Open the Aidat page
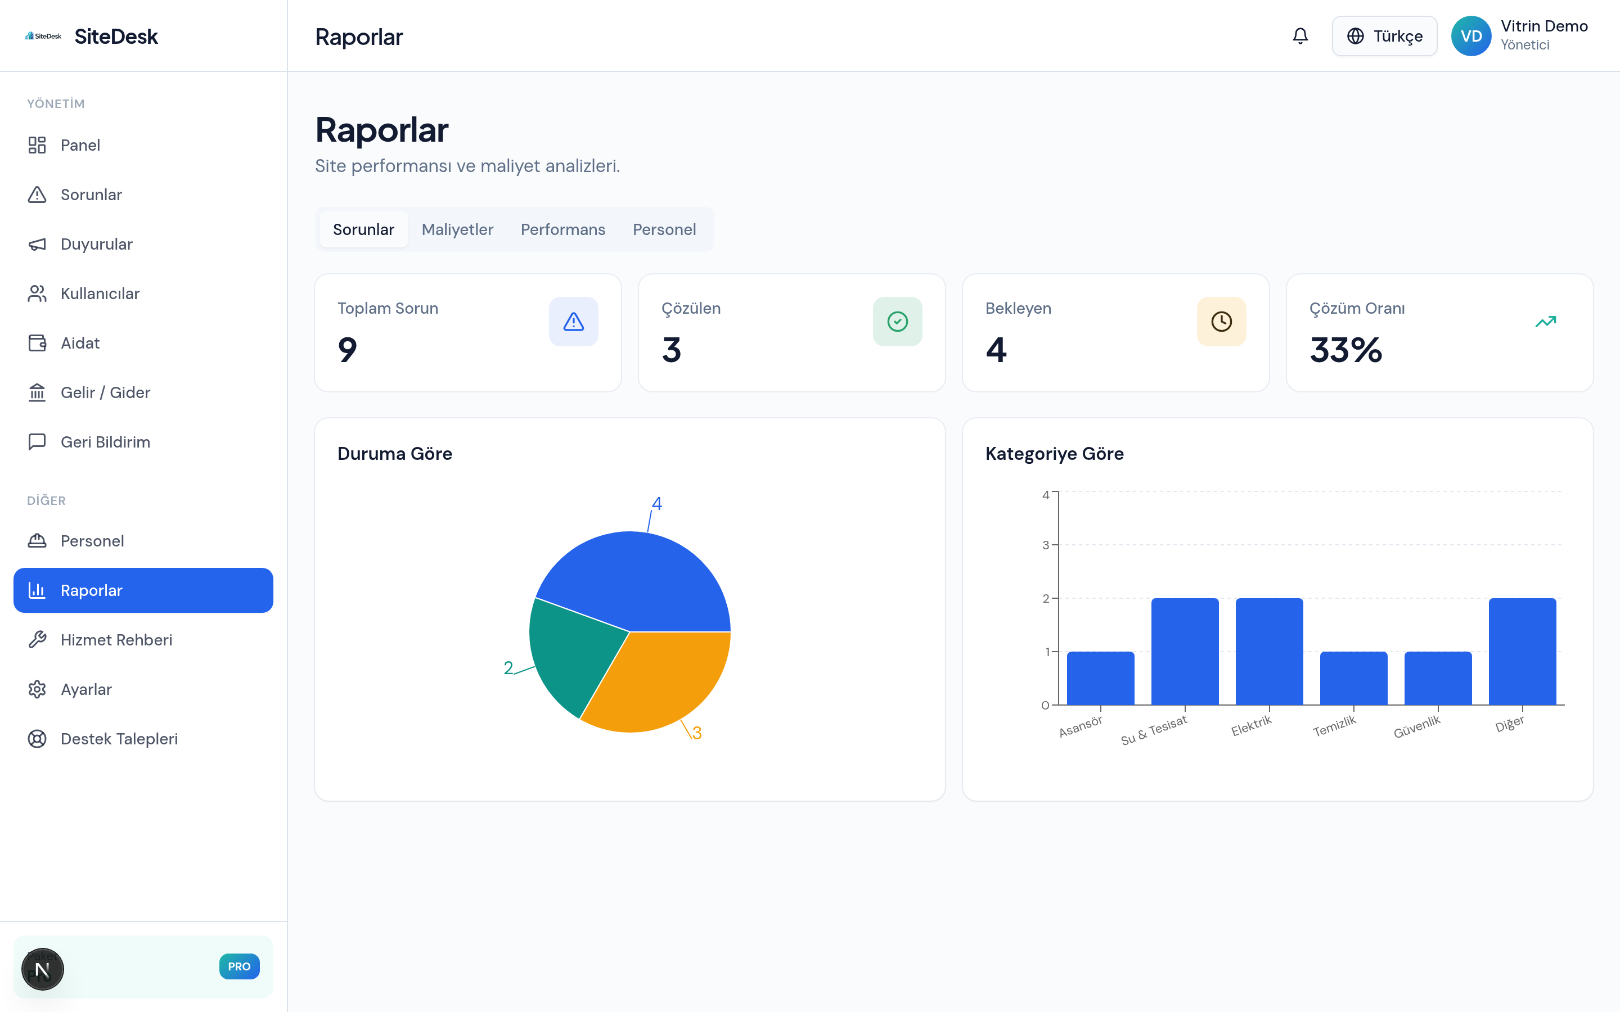The height and width of the screenshot is (1012, 1620). (x=143, y=344)
